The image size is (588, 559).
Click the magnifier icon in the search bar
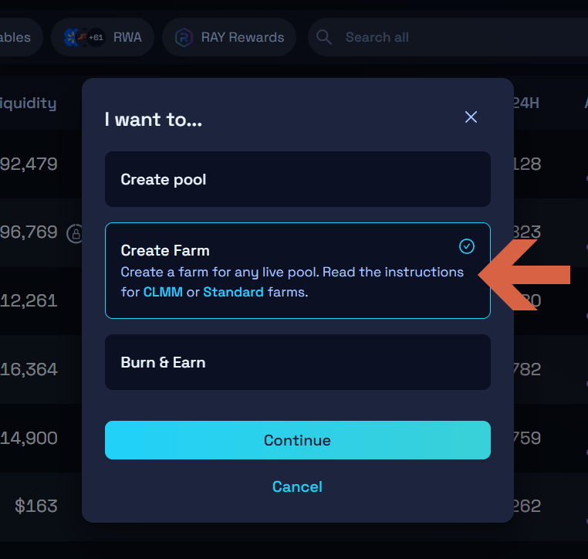(325, 37)
